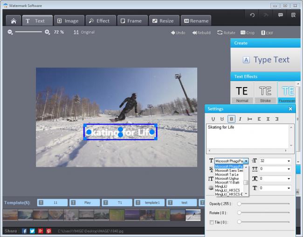The height and width of the screenshot is (237, 303).
Task: Select the snowboarder thumbnail in the filmstrip
Action: click(x=193, y=215)
